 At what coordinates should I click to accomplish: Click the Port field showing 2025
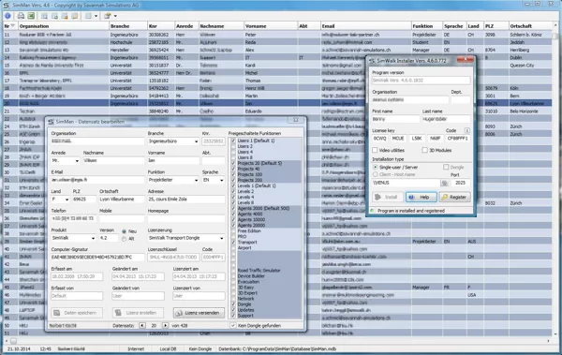pyautogui.click(x=460, y=183)
